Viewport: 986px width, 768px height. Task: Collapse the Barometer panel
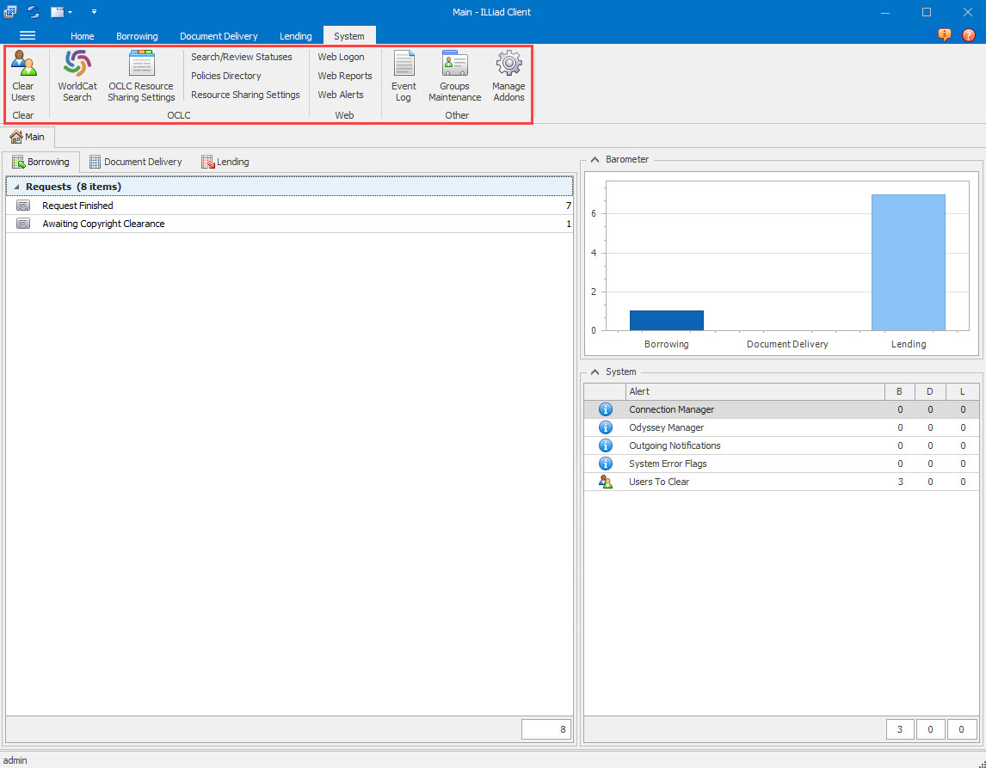click(x=595, y=159)
